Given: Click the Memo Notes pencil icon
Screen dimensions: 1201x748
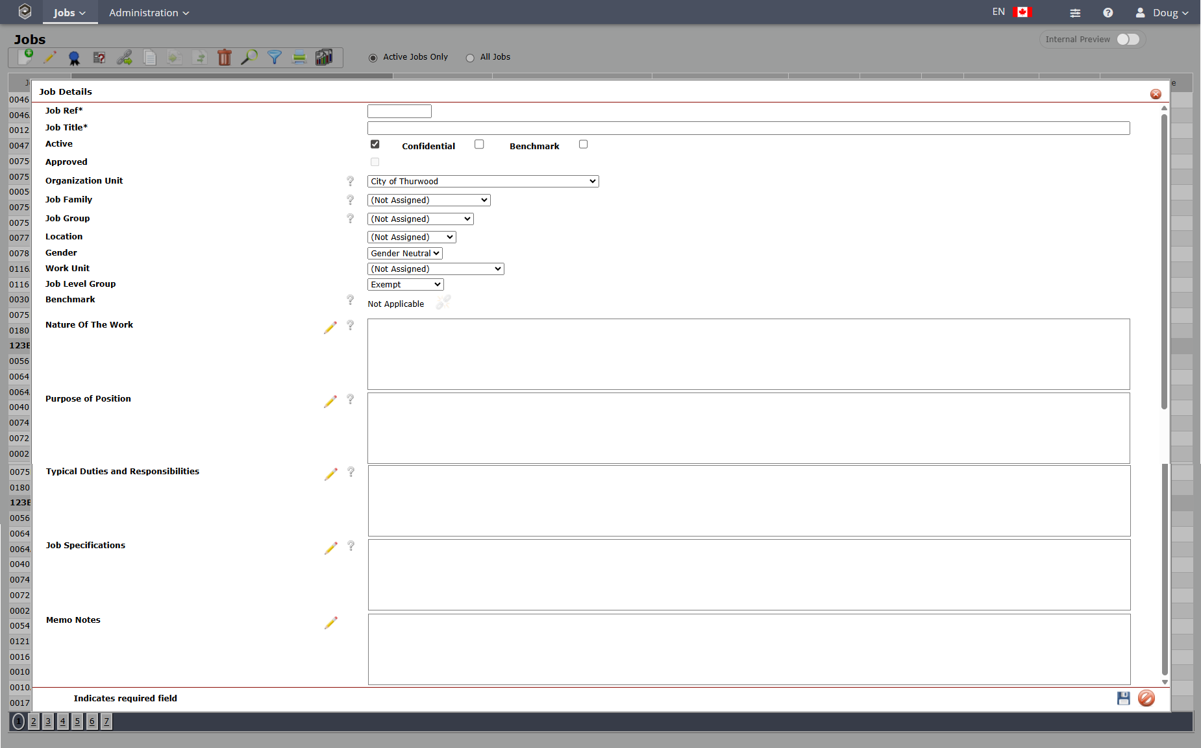Looking at the screenshot, I should tap(331, 623).
